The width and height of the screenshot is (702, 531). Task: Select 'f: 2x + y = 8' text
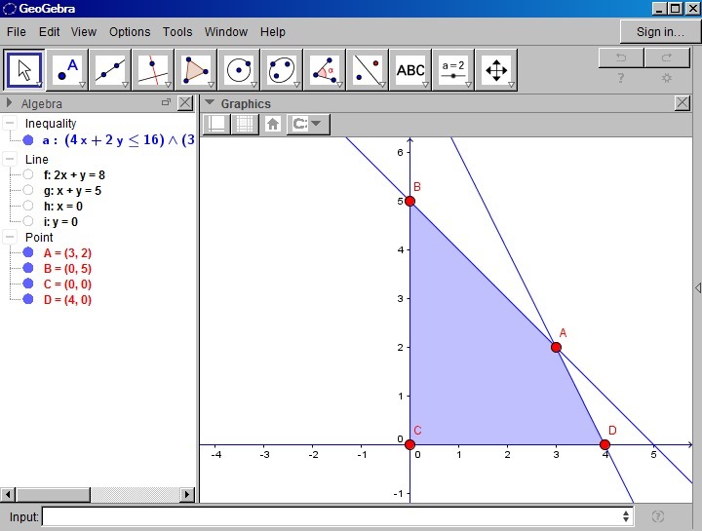click(x=74, y=175)
